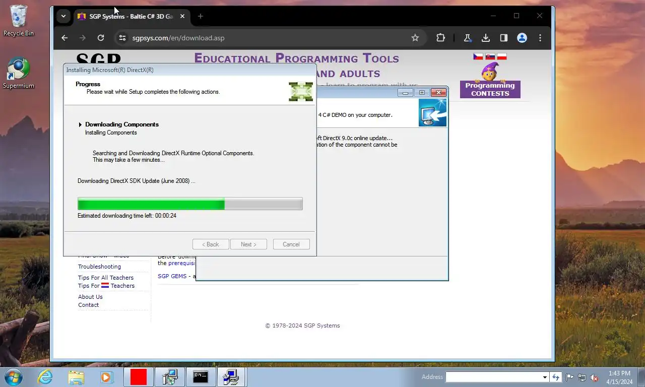Click the DirectX download progress bar
Screen dimensions: 645x387
pos(190,204)
